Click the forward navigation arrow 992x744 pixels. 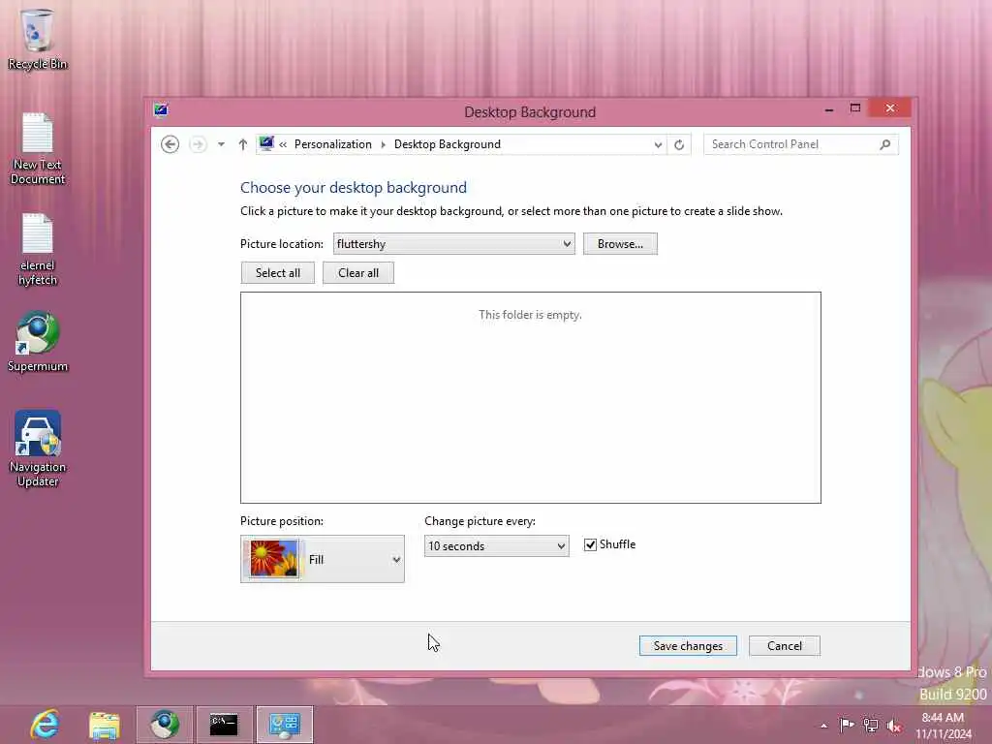(198, 144)
